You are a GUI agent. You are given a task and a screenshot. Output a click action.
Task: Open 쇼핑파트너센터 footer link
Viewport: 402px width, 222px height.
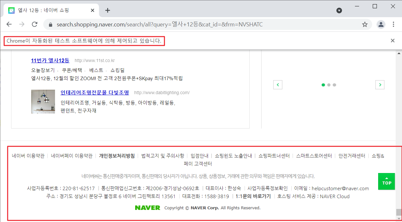pos(274,156)
